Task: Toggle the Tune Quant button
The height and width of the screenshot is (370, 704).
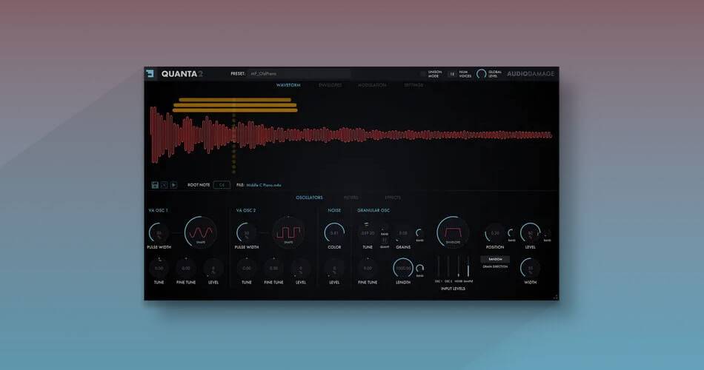Action: (385, 240)
